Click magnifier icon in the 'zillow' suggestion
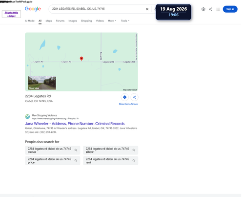 point(134,150)
